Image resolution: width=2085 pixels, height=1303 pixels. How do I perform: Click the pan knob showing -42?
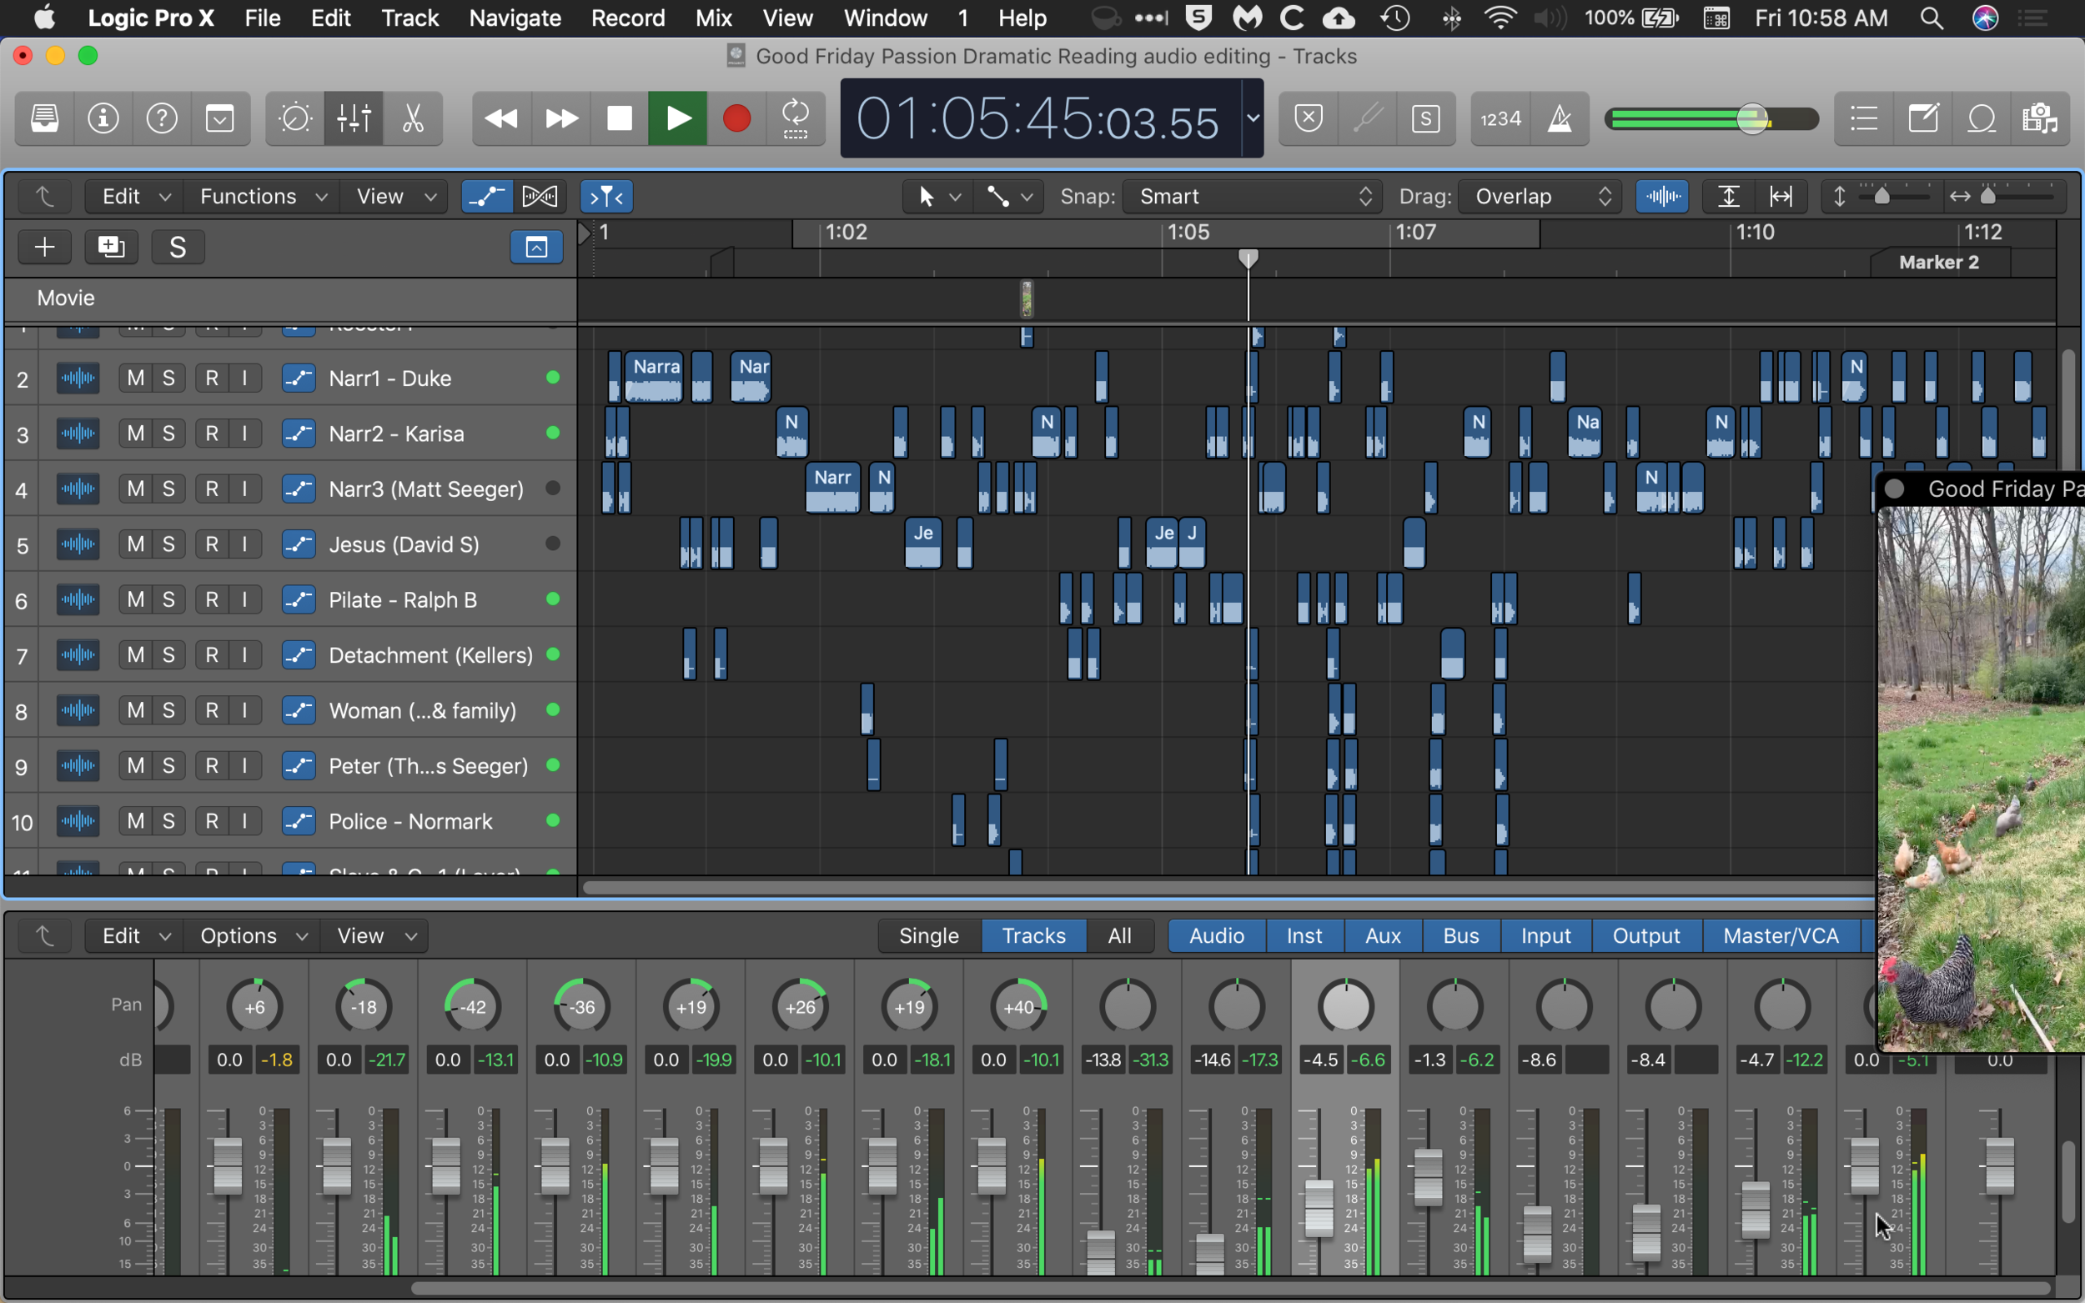coord(472,1006)
